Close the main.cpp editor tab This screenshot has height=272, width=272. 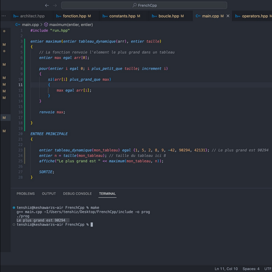click(x=228, y=16)
